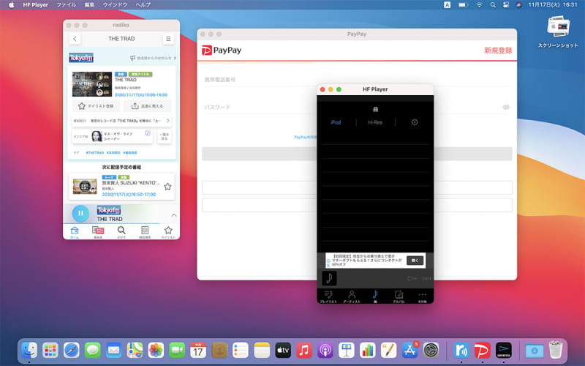585x366 pixels.
Task: Open the HF Player application menu
Action: 35,5
